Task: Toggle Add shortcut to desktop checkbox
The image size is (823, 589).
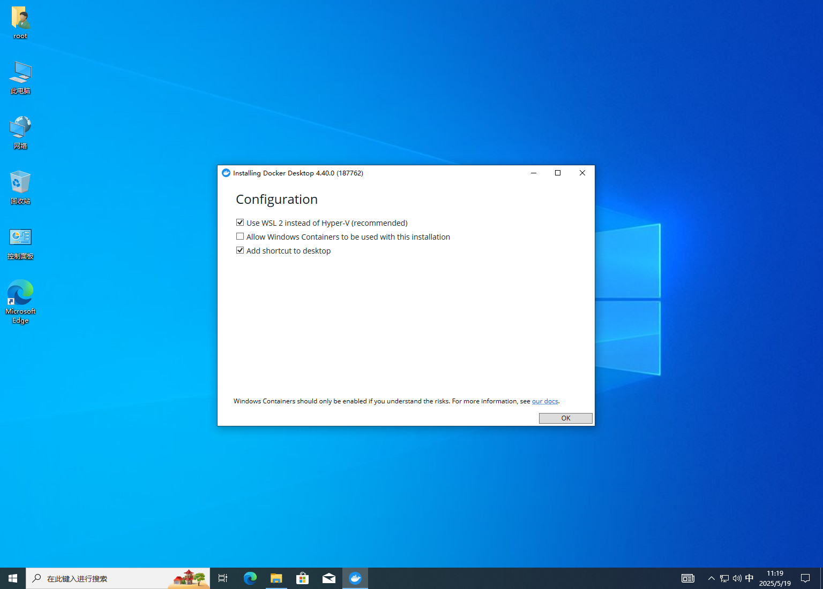Action: click(x=240, y=250)
